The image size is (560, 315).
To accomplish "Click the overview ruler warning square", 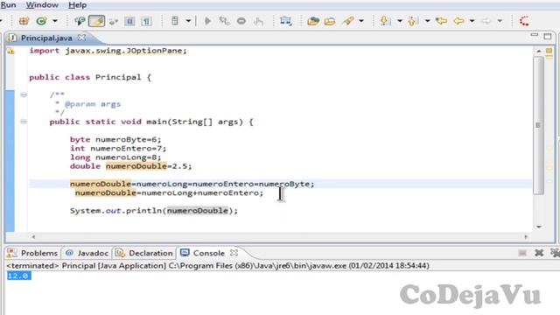I will (x=549, y=51).
